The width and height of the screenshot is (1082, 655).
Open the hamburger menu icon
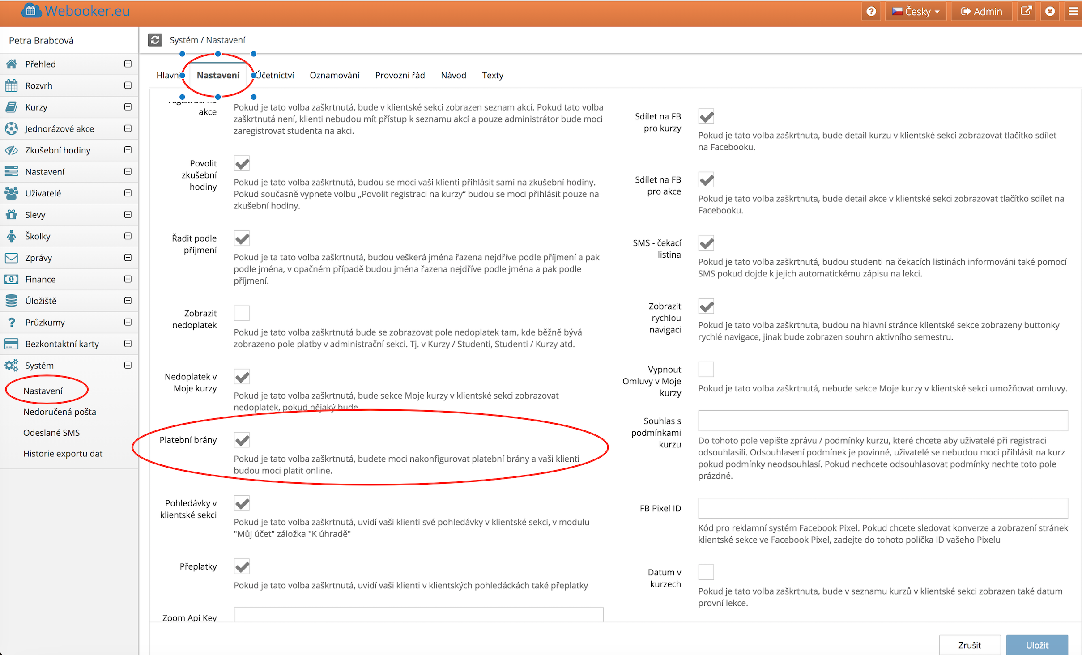pyautogui.click(x=1073, y=11)
